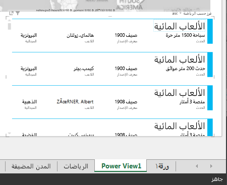
Task: Click صيف 1908 in the Albert card
Action: pos(126,102)
